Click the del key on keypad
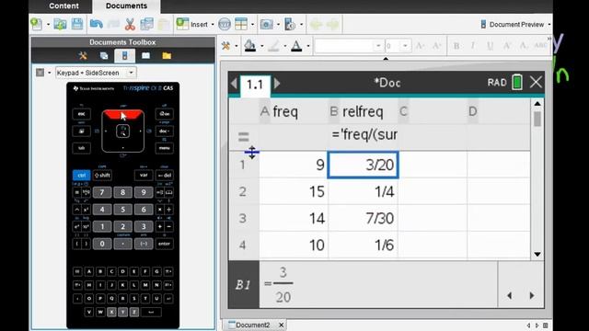Image resolution: width=589 pixels, height=331 pixels. click(x=165, y=176)
